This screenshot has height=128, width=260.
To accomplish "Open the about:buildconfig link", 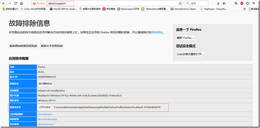I will (47, 119).
